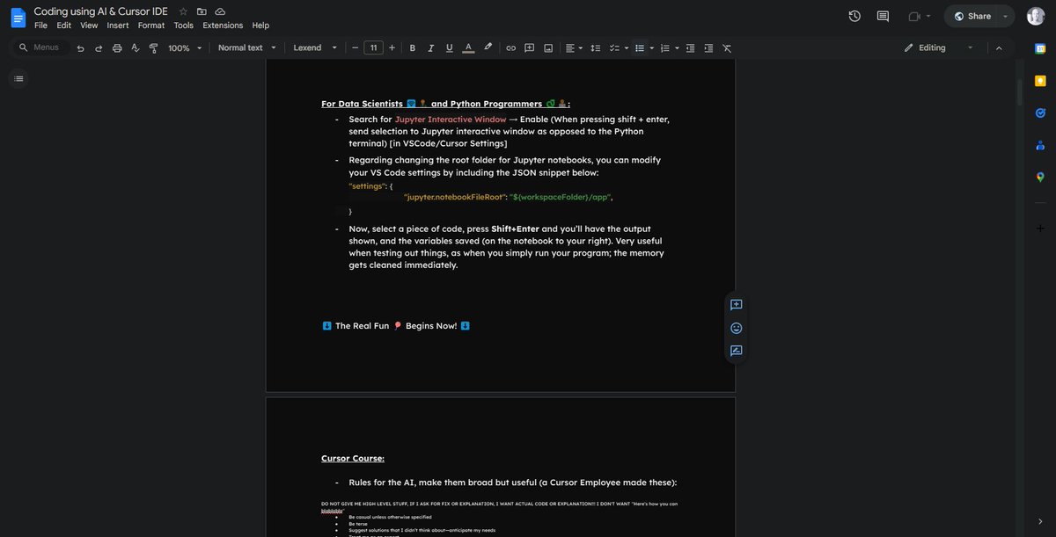
Task: Open Google Calendar side panel
Action: pyautogui.click(x=1040, y=48)
